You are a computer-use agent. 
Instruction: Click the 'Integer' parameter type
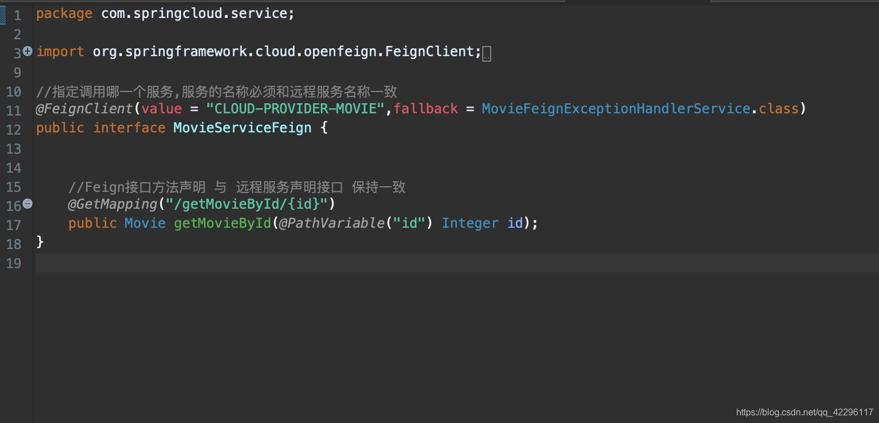pos(470,223)
